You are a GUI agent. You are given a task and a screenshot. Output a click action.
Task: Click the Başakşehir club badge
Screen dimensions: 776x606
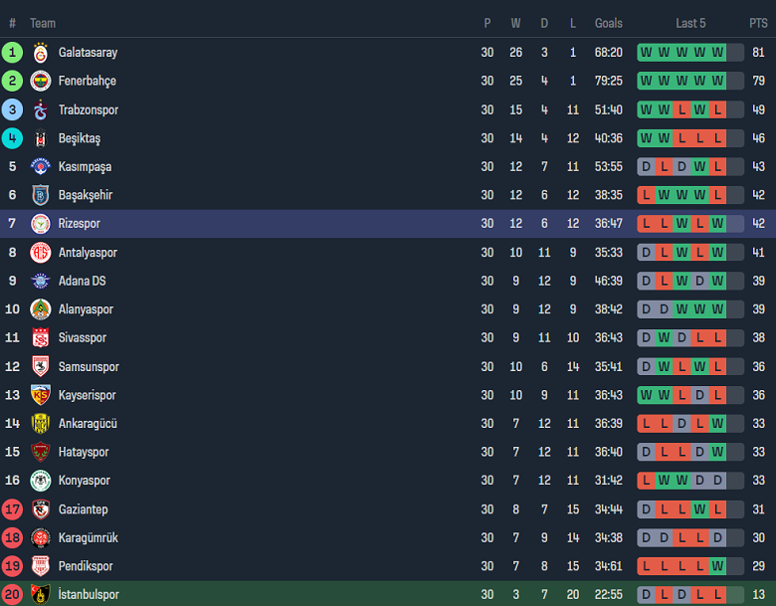pos(41,195)
